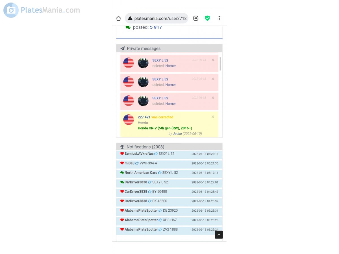Open the green shield protection icon
The height and width of the screenshot is (254, 339).
point(207,18)
